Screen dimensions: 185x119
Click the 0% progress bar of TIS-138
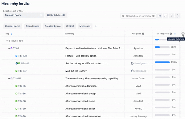pos(162,55)
